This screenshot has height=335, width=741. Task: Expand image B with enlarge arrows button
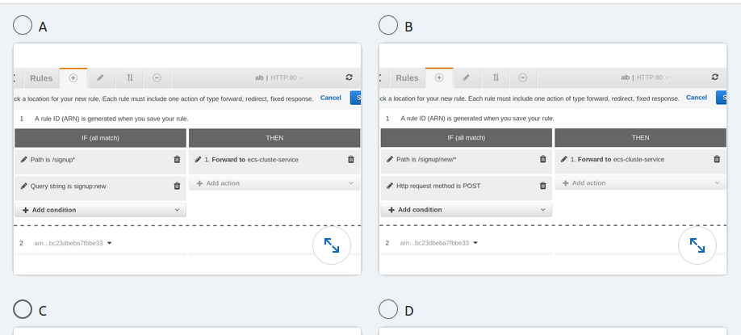click(697, 246)
